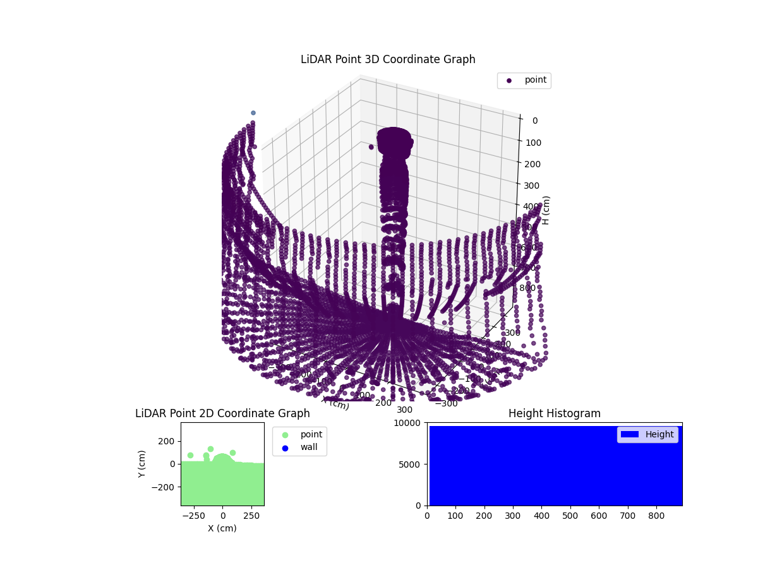This screenshot has width=758, height=568.
Task: Click the "400" tick on histogram x-axis
Action: (541, 516)
